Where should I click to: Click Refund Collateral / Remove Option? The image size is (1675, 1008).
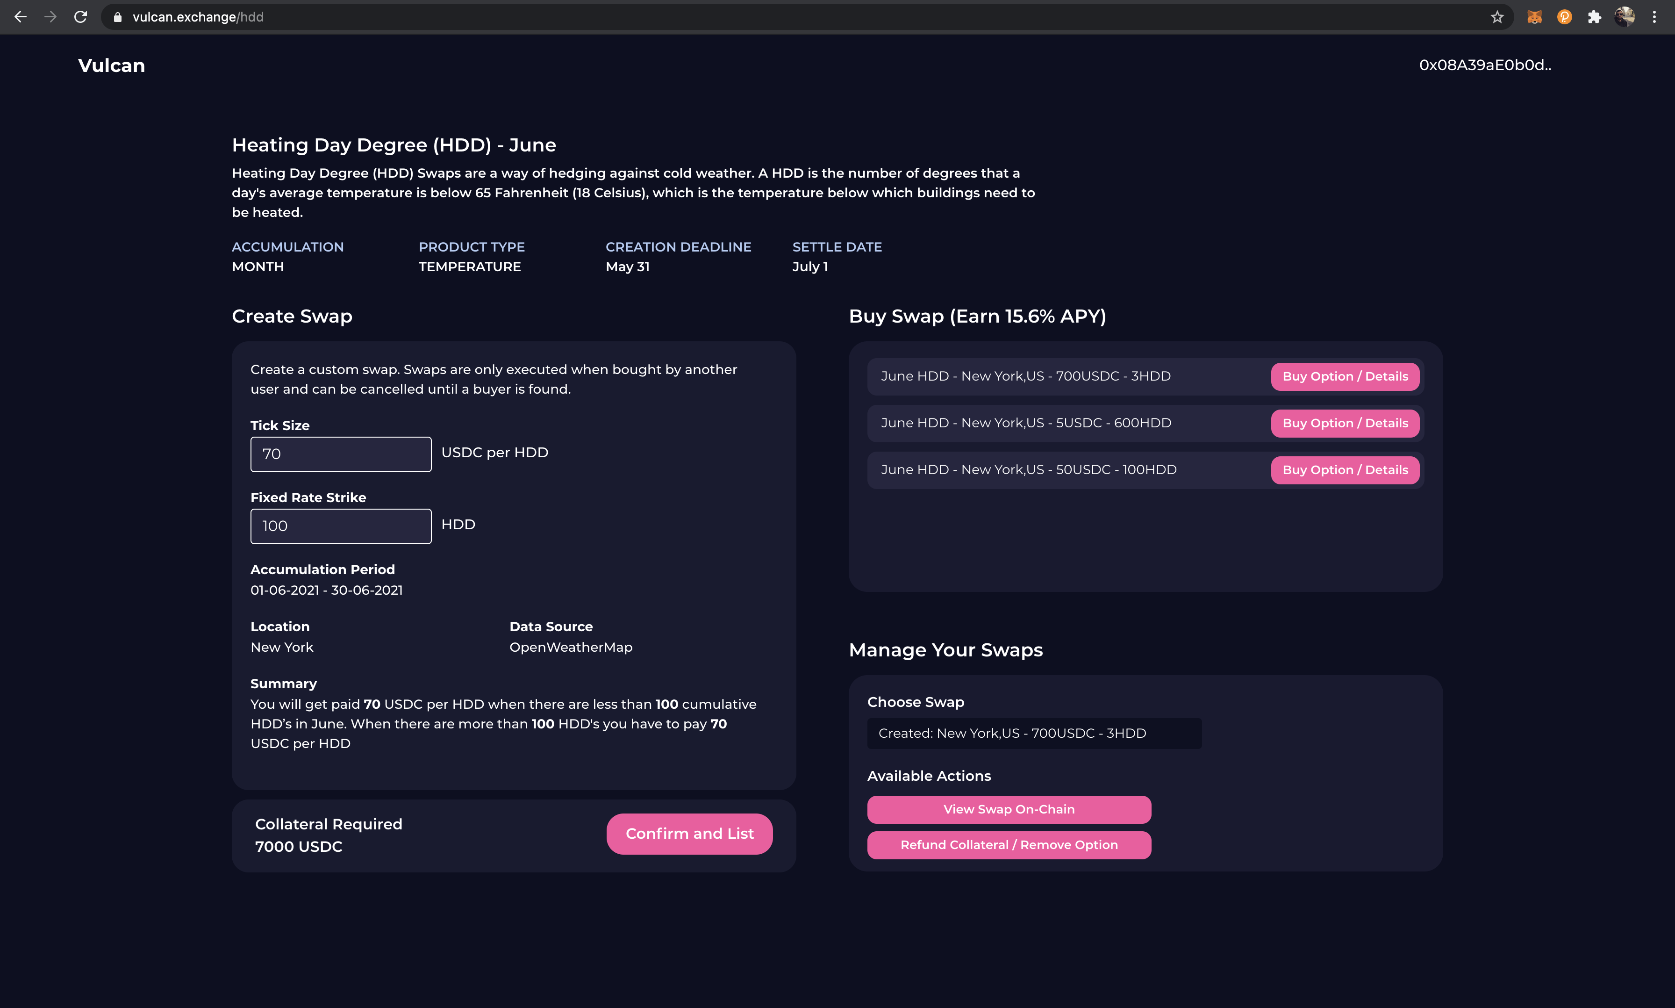click(1008, 844)
